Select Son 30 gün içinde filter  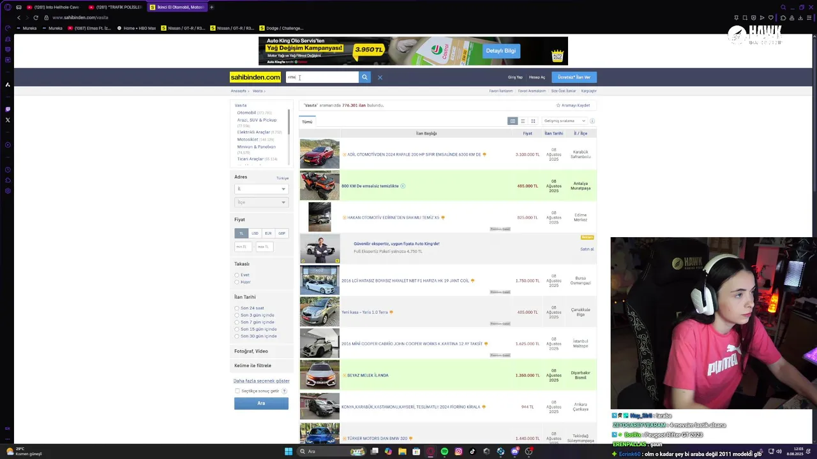tap(237, 336)
